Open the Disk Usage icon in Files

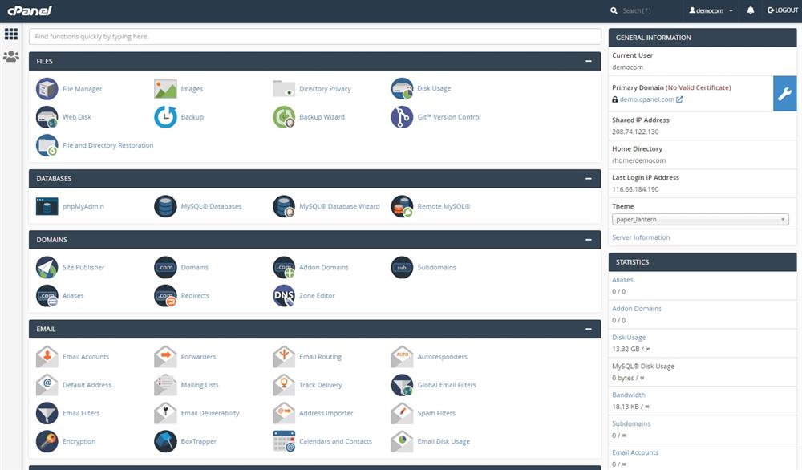click(402, 88)
